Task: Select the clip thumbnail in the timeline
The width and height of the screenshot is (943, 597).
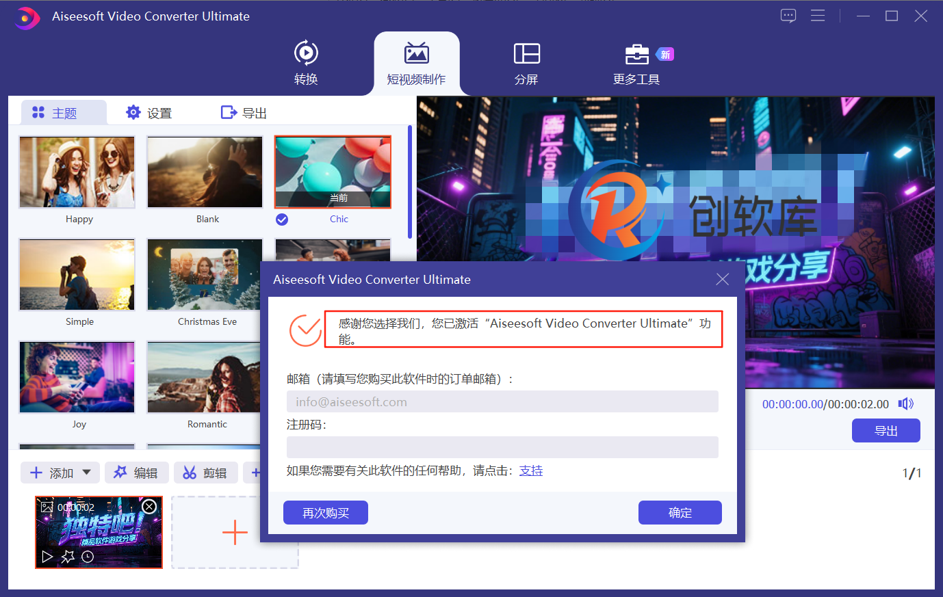Action: (99, 532)
